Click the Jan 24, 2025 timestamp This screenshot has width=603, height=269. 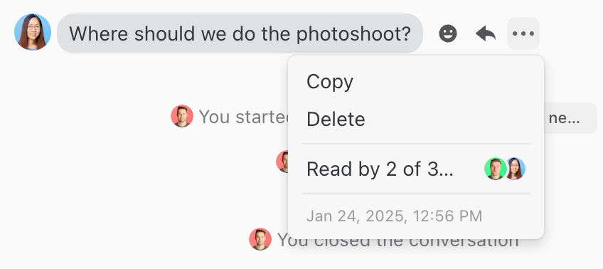coord(394,216)
